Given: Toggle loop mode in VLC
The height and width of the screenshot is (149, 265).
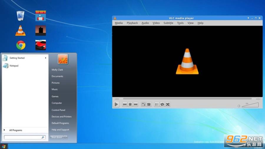Looking at the screenshot, I should [x=162, y=104].
